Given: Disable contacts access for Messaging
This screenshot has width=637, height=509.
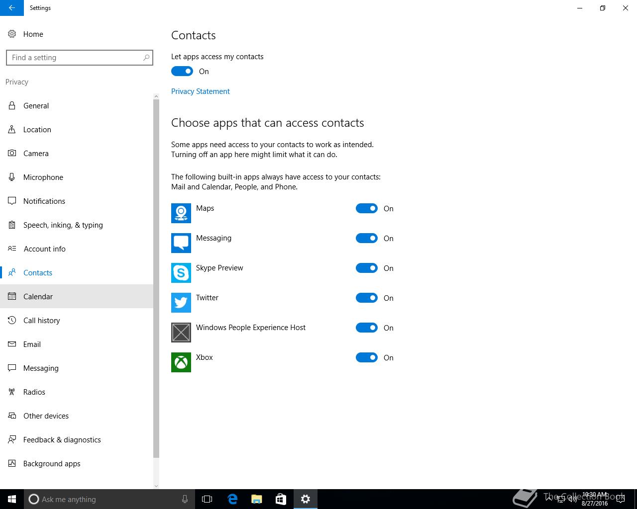Looking at the screenshot, I should (367, 238).
